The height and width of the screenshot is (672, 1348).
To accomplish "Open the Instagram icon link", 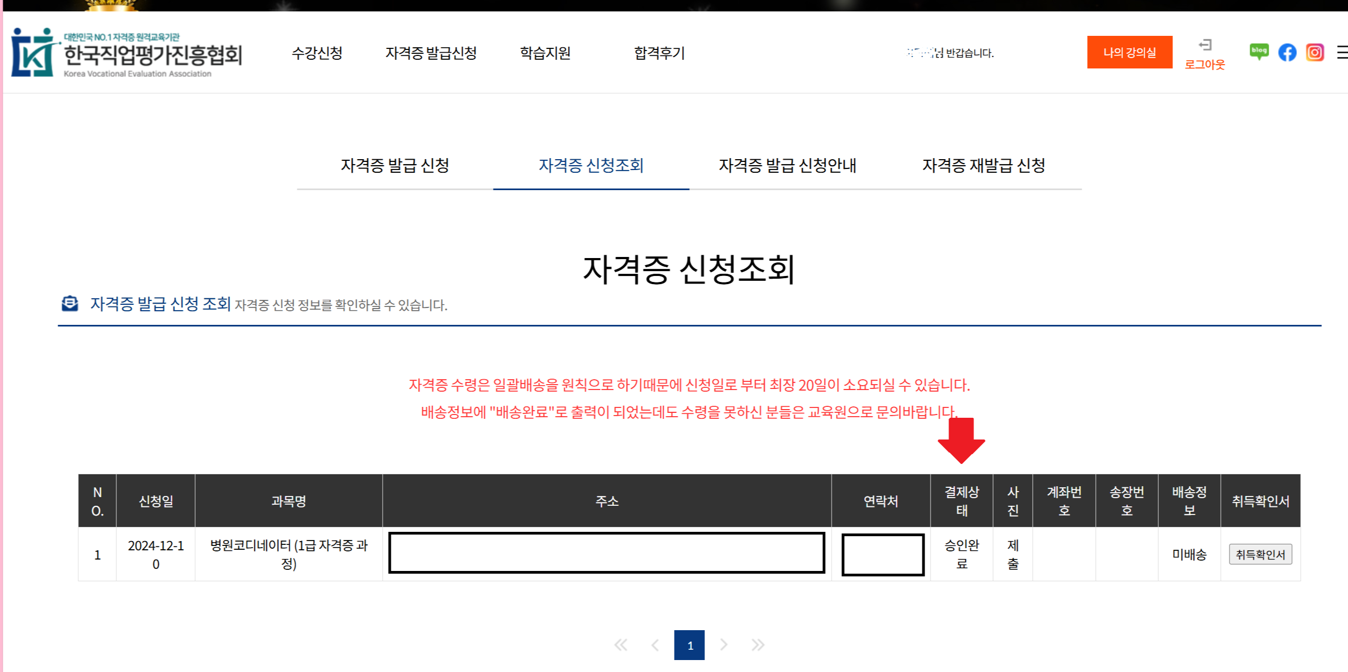I will (x=1315, y=53).
